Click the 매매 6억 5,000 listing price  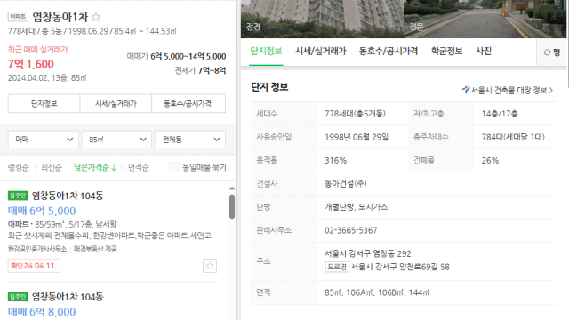(x=42, y=211)
